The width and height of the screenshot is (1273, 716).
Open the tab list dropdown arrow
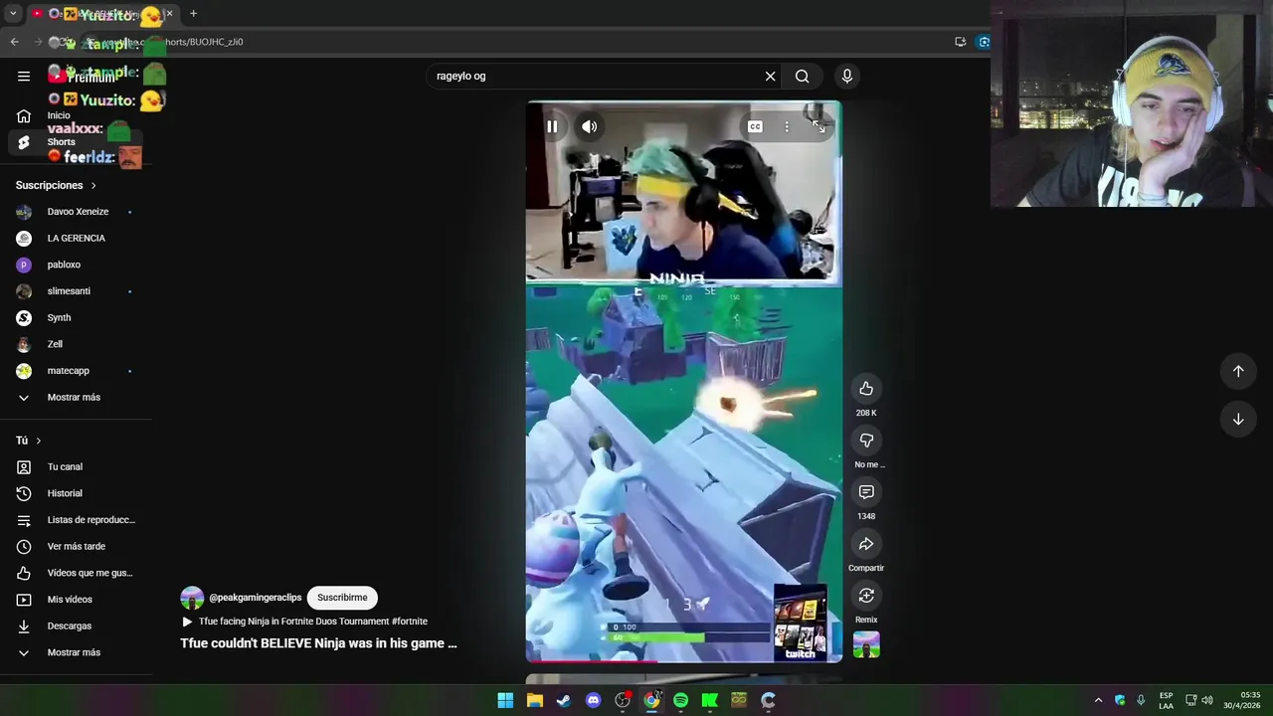(13, 14)
